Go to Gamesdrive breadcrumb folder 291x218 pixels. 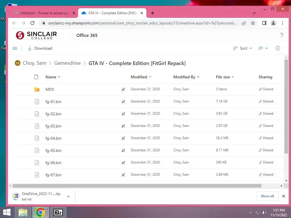click(x=67, y=63)
